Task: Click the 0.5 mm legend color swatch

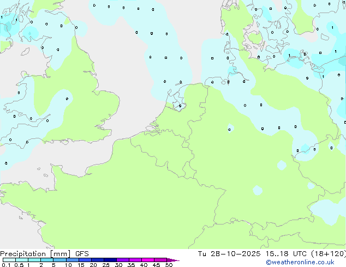Action: coord(22,260)
